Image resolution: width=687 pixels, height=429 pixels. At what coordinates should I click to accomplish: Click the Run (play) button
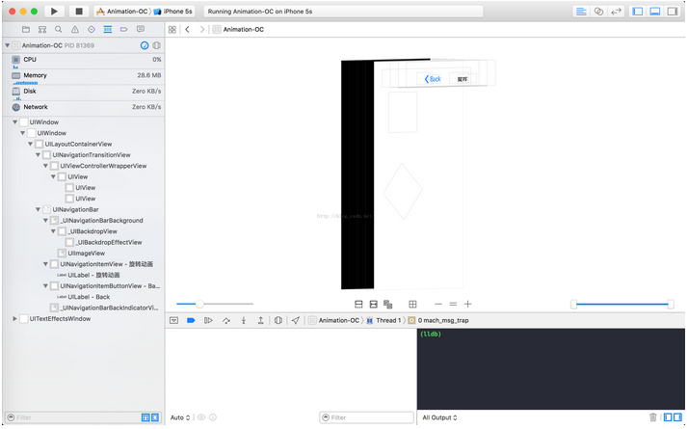54,11
